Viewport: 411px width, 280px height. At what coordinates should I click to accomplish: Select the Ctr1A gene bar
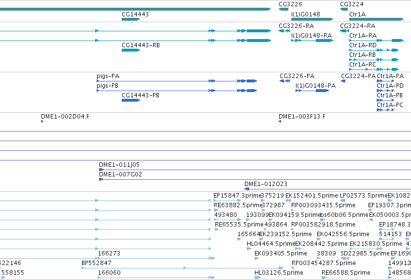click(376, 19)
